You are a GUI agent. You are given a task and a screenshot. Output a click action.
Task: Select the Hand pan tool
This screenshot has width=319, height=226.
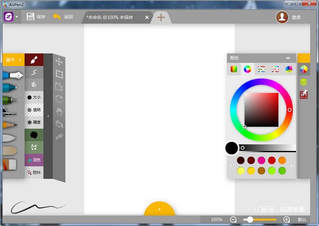click(59, 111)
